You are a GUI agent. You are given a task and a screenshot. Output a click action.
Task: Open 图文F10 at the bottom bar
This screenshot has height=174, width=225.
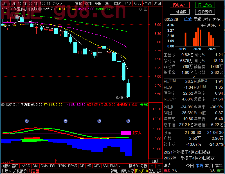(141, 171)
